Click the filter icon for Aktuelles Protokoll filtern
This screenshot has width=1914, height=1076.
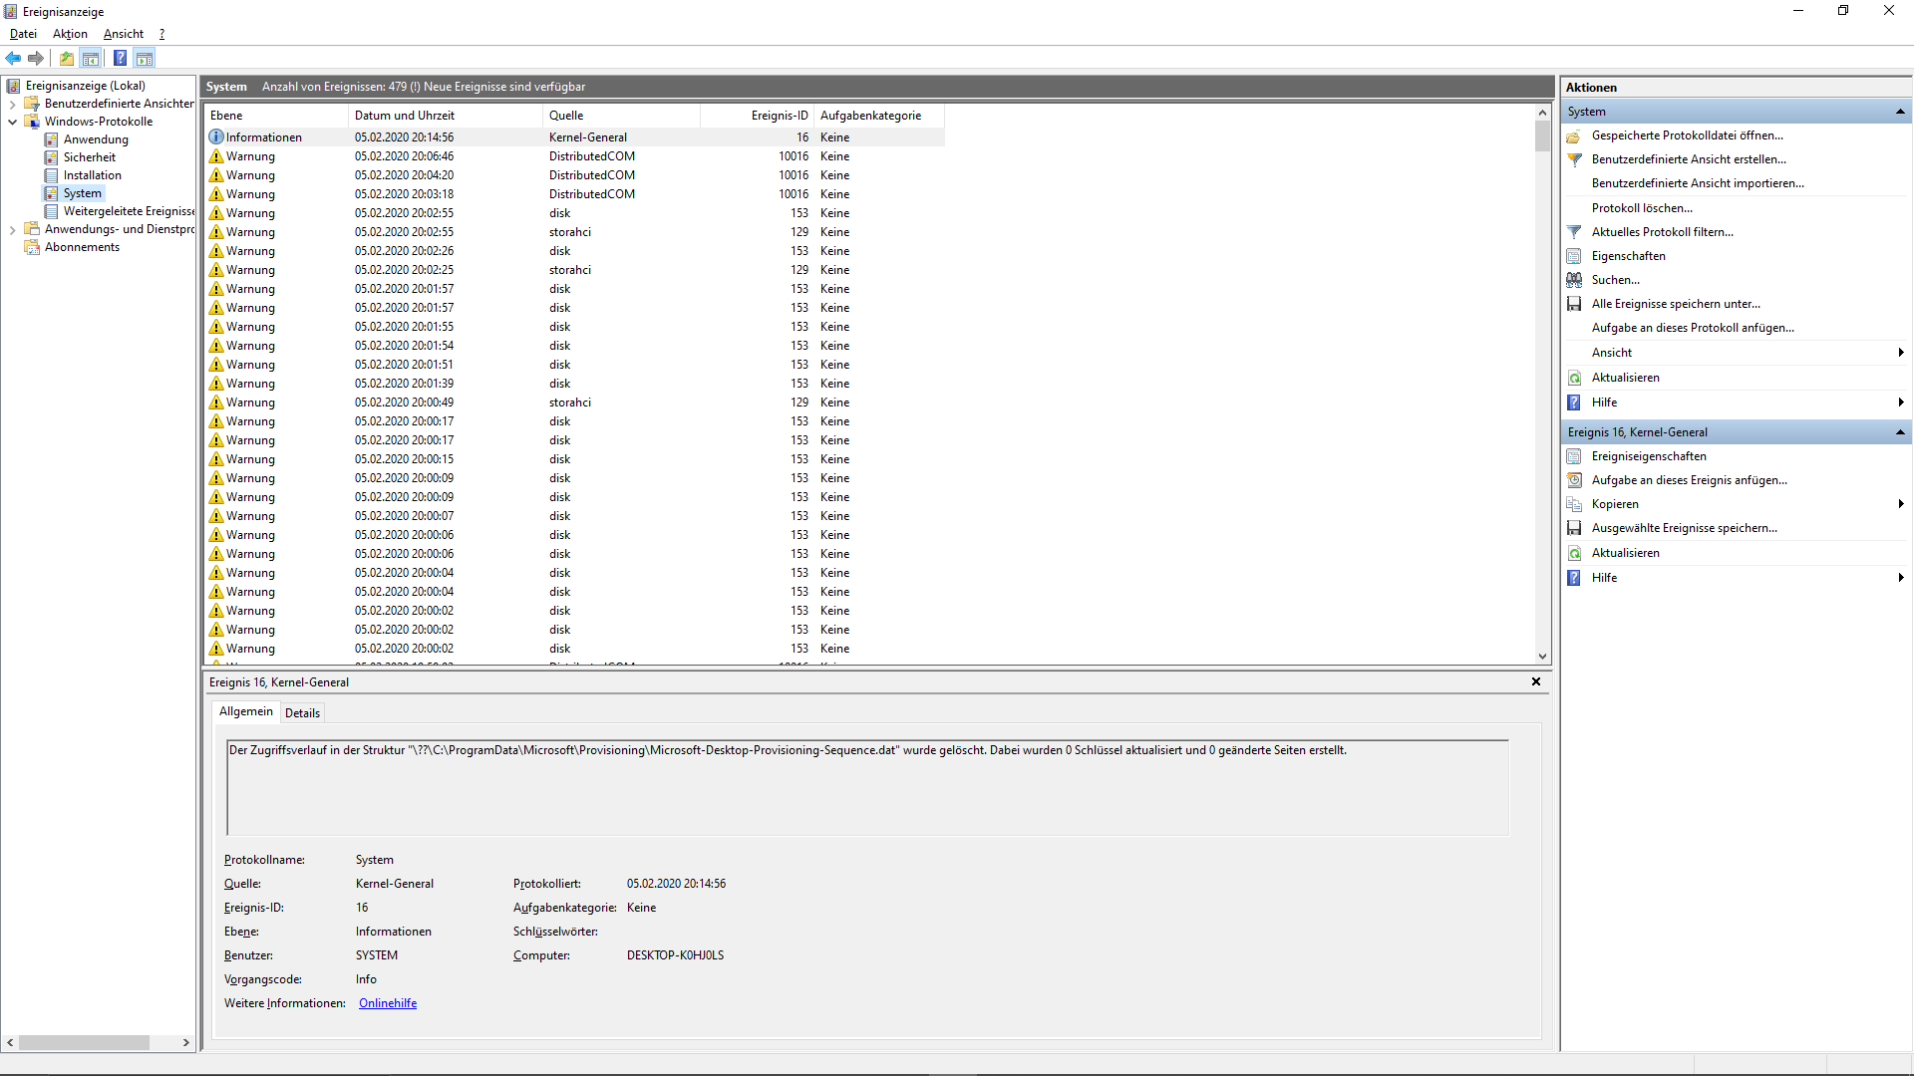(1574, 232)
